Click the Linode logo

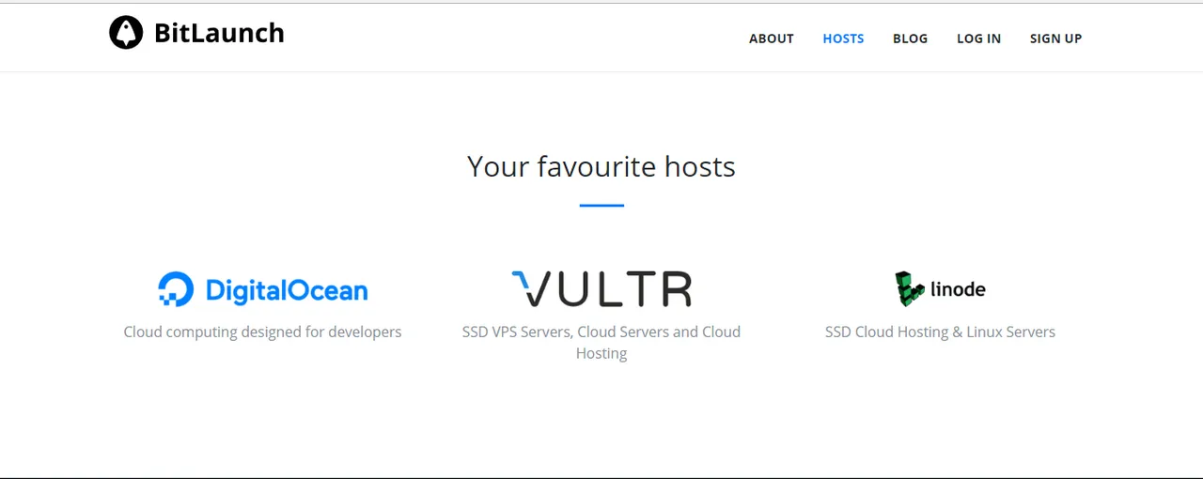click(x=940, y=289)
